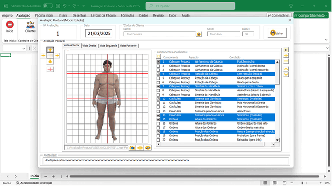Click the Salvar button
This screenshot has width=332, height=186.
pyautogui.click(x=277, y=33)
